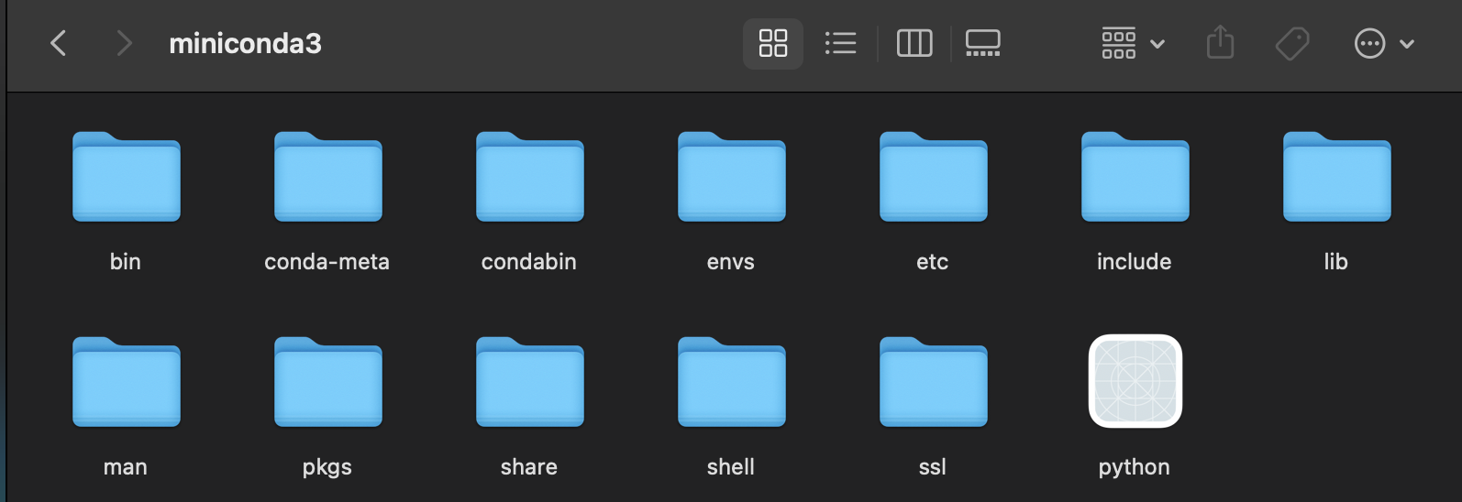The image size is (1462, 502).
Task: Click the 'lib' name label
Action: 1336,262
